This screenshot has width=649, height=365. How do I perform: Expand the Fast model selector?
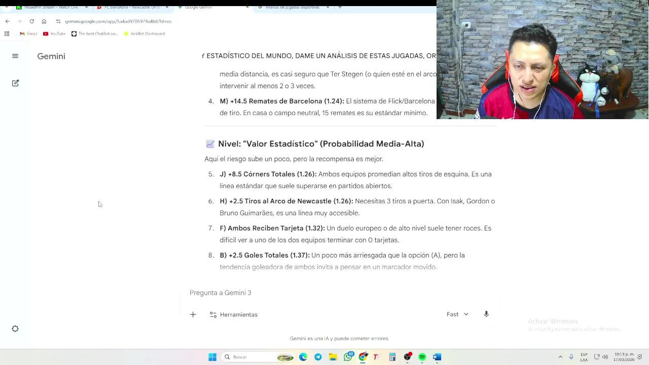coord(457,314)
